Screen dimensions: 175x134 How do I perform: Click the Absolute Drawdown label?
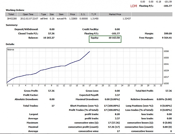(x=26, y=99)
